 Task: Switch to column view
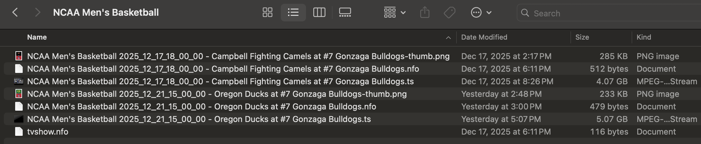click(319, 13)
